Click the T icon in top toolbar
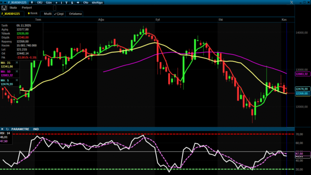The width and height of the screenshot is (311, 175). point(67,2)
